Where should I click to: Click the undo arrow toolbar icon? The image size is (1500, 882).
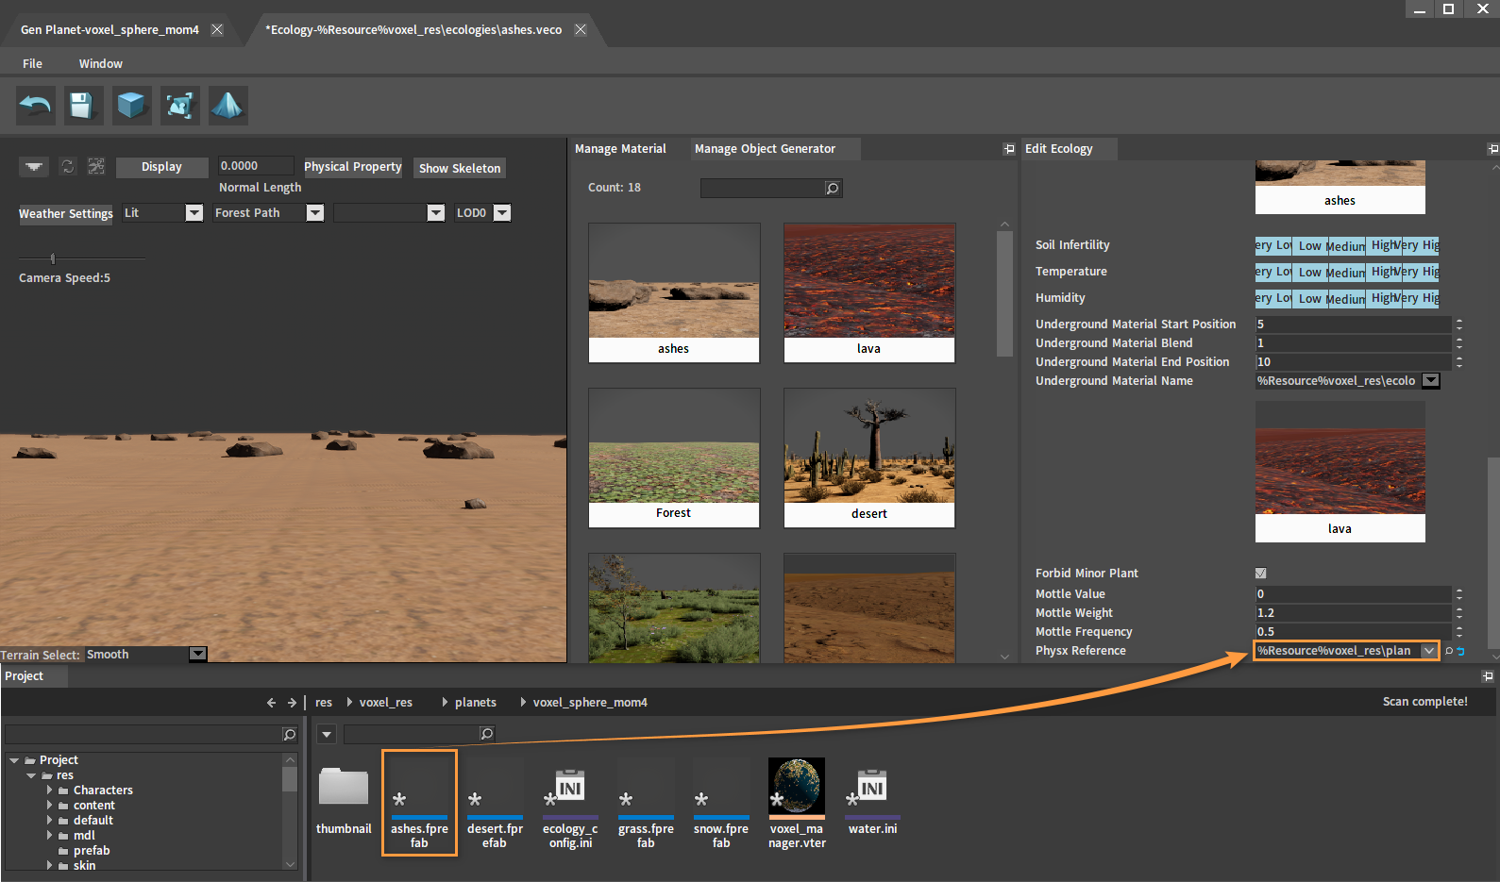click(36, 105)
